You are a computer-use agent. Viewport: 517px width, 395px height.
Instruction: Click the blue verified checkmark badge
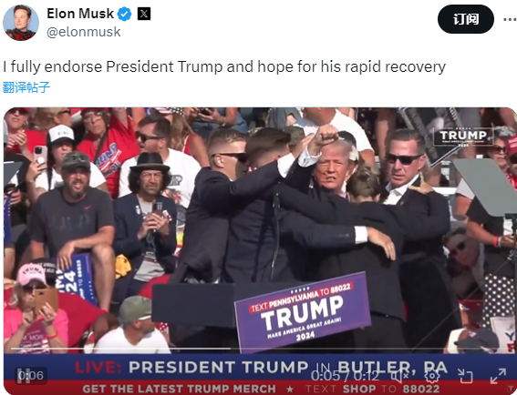click(125, 15)
